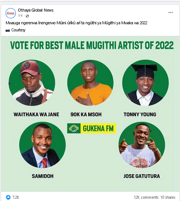Click Jose Gatutura's circular photo

[141, 145]
